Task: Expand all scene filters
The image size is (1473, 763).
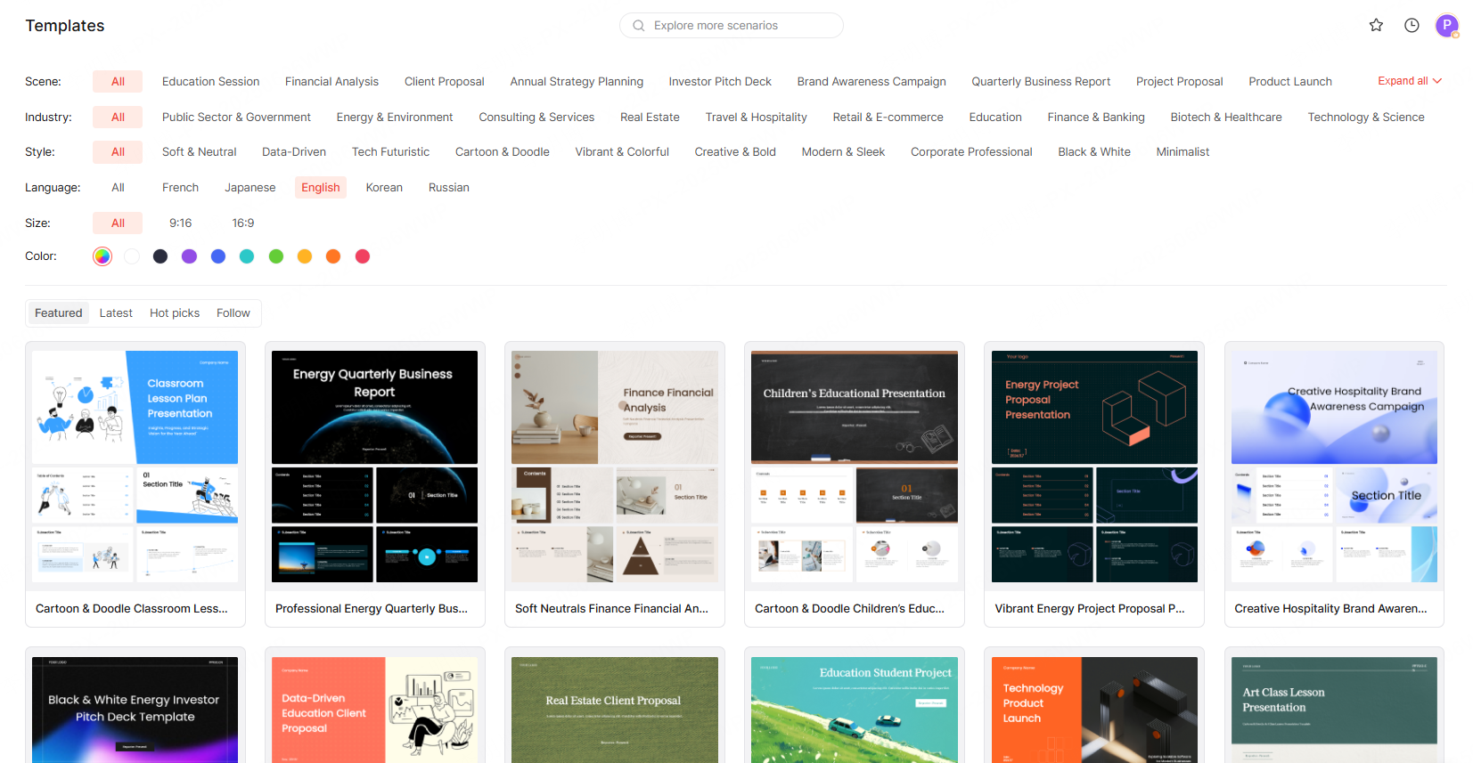Action: coord(1402,81)
